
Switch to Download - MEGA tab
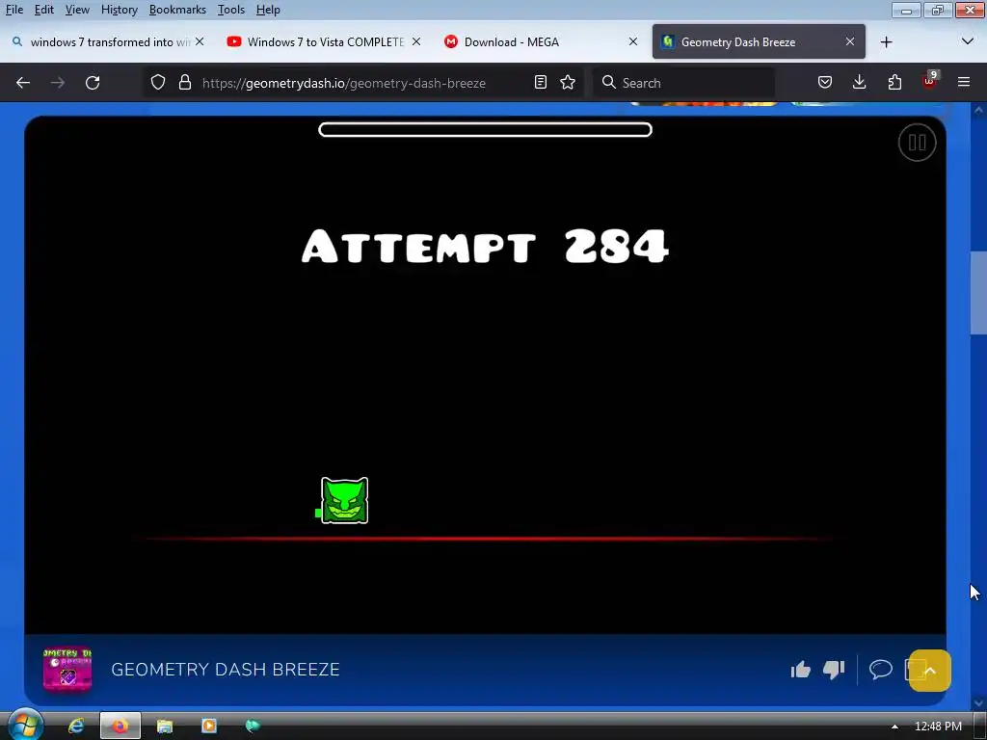[542, 42]
